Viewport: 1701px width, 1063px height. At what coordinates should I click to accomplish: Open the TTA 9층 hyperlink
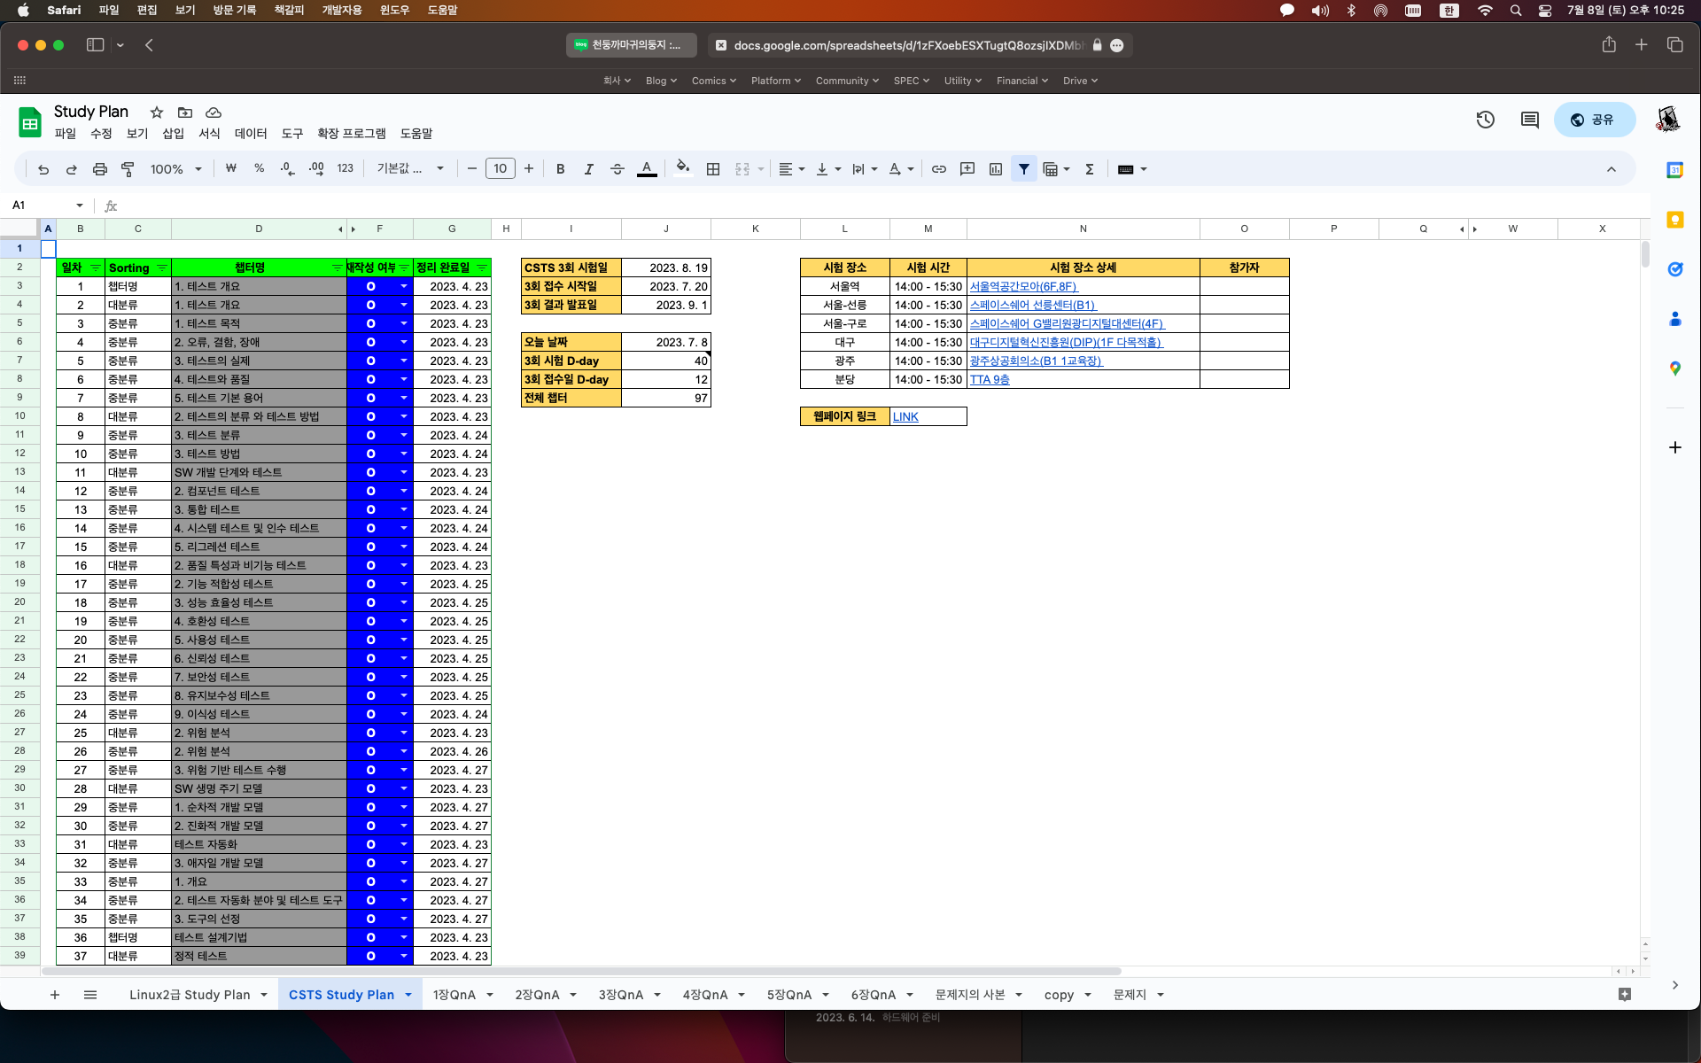pyautogui.click(x=990, y=379)
